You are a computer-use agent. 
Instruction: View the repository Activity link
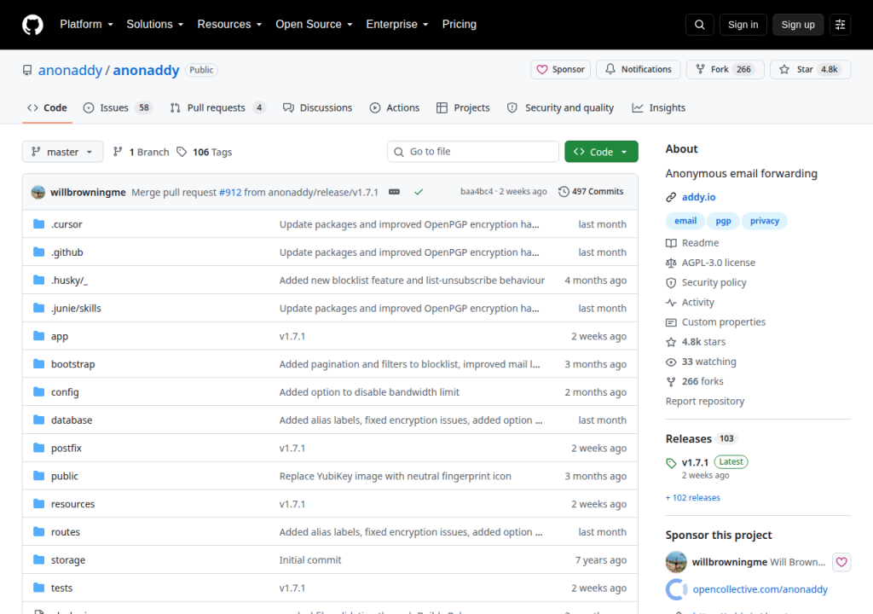[x=691, y=302]
